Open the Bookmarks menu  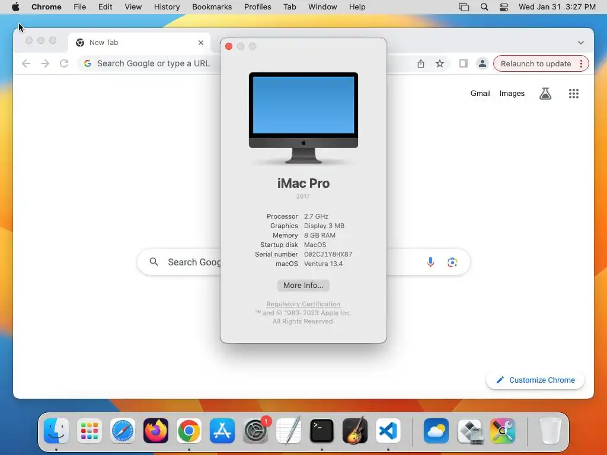click(x=212, y=7)
